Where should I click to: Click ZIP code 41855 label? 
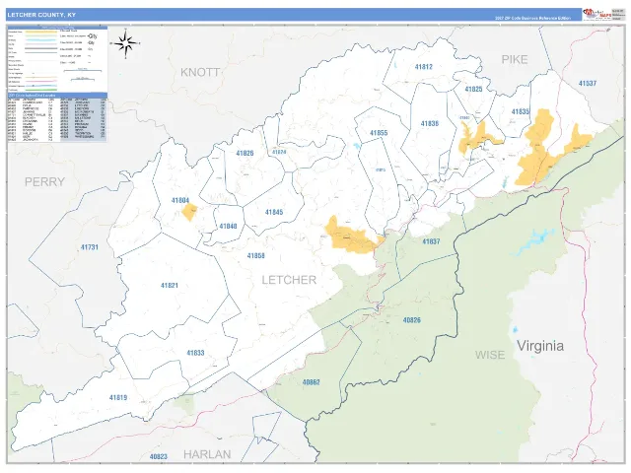[x=379, y=133]
